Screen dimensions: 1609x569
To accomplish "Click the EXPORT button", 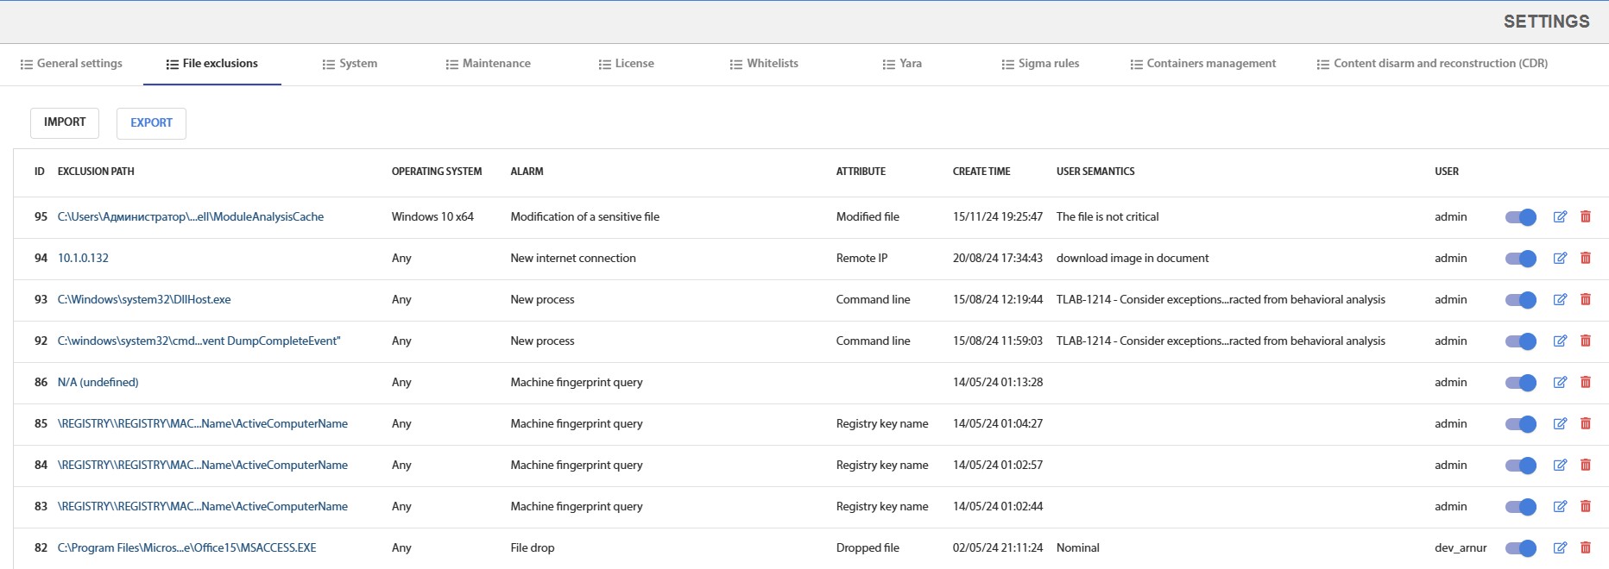I will coord(151,122).
